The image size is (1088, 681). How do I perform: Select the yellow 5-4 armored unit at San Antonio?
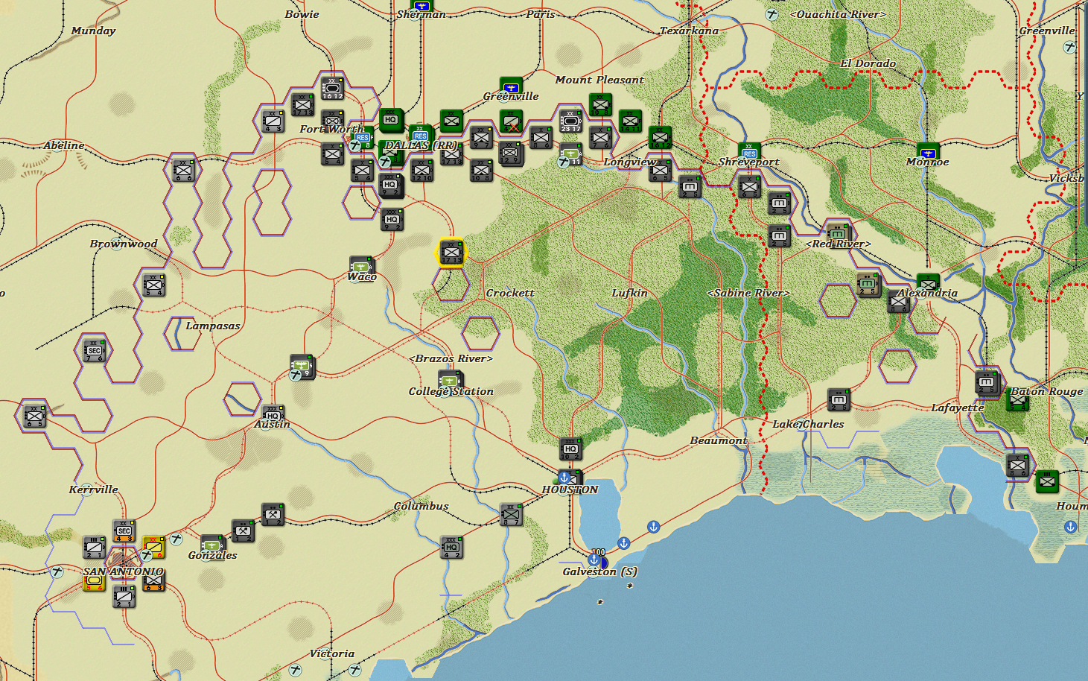tap(94, 581)
